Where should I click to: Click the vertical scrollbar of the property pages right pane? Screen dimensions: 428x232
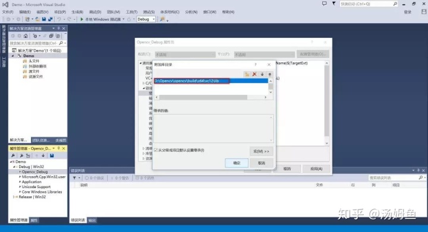[327, 101]
